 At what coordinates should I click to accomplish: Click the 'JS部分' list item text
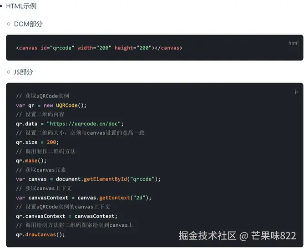click(24, 72)
